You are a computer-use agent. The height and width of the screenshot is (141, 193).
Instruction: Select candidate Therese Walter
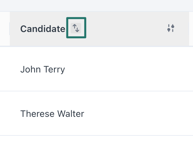[x=52, y=114]
